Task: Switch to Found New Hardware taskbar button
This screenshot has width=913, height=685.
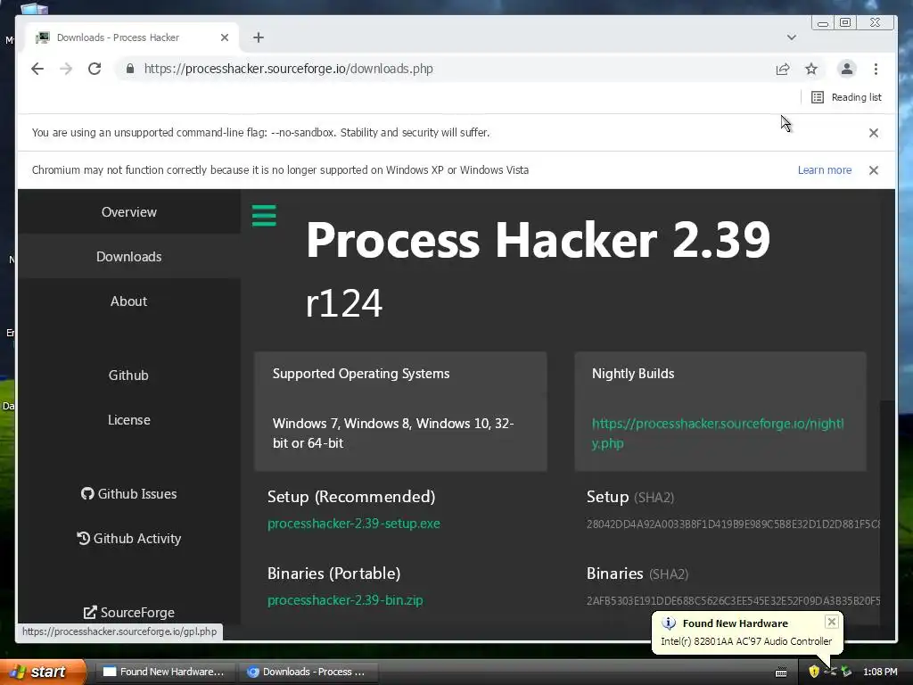Action: pos(165,672)
